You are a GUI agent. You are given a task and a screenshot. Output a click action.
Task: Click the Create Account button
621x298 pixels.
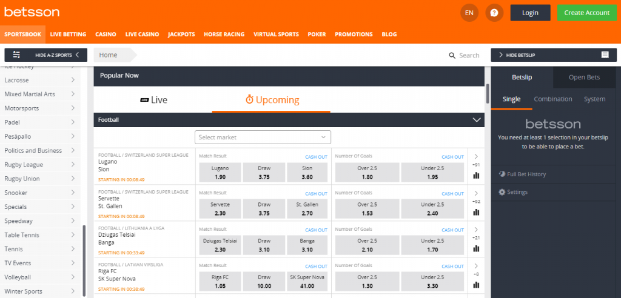586,13
